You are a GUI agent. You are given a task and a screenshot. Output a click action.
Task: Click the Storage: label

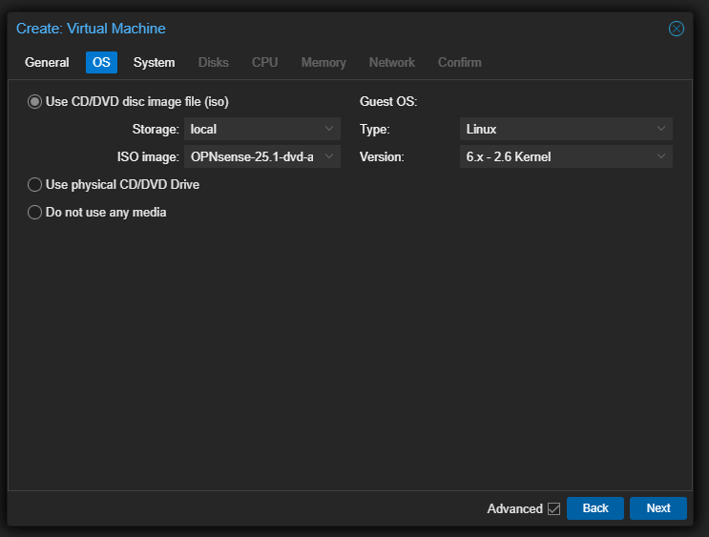[x=156, y=130]
